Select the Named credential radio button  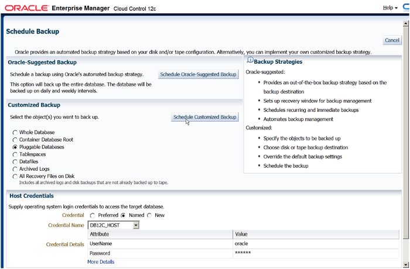point(123,215)
